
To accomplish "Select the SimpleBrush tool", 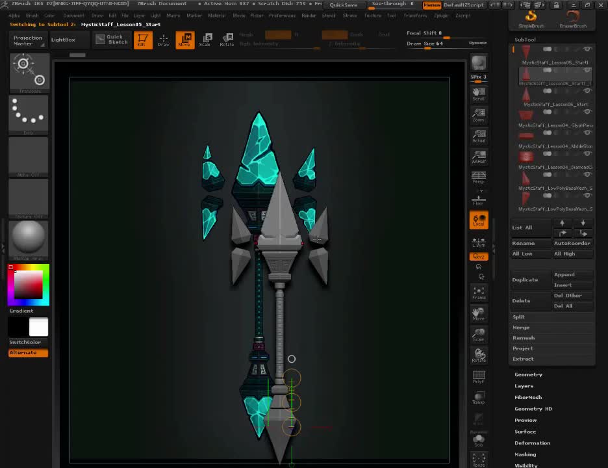I will click(x=531, y=19).
